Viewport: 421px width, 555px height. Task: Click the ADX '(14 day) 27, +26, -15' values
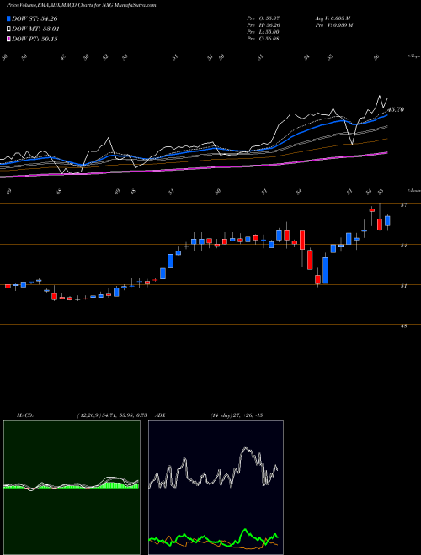(x=237, y=415)
